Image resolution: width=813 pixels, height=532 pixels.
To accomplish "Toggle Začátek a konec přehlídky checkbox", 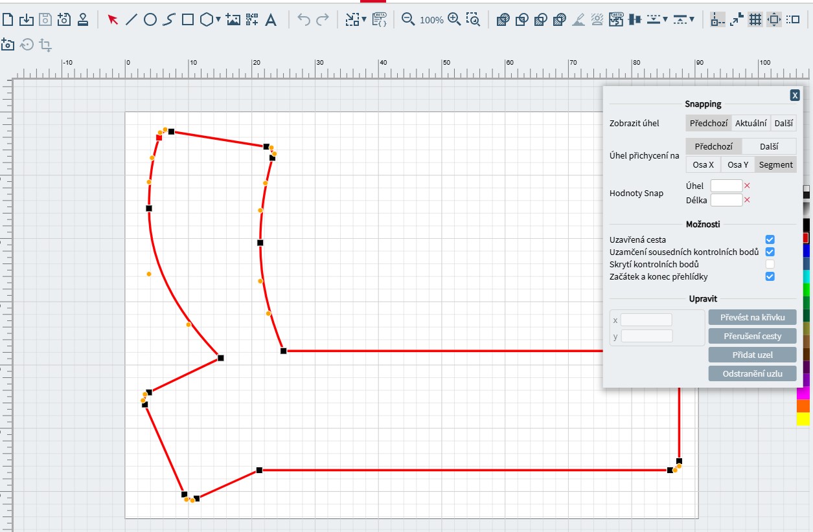I will (x=770, y=277).
